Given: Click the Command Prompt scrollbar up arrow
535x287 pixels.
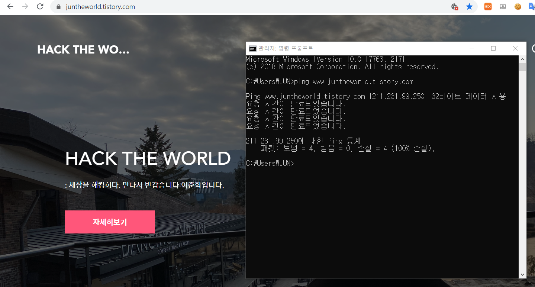Looking at the screenshot, I should pyautogui.click(x=522, y=59).
